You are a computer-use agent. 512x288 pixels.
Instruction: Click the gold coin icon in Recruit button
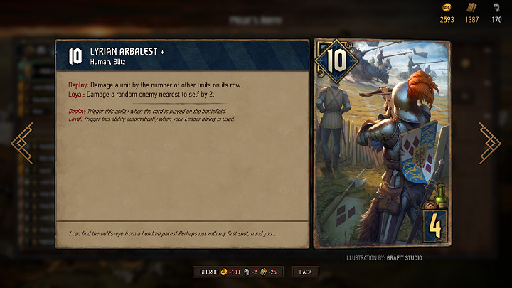tap(224, 272)
